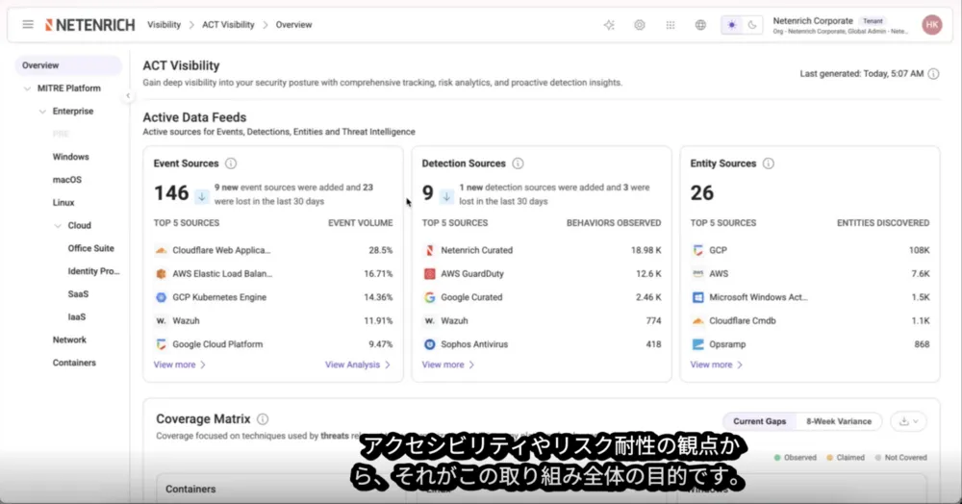The width and height of the screenshot is (962, 504).
Task: Go to ACT Visibility breadcrumb
Action: click(x=228, y=25)
